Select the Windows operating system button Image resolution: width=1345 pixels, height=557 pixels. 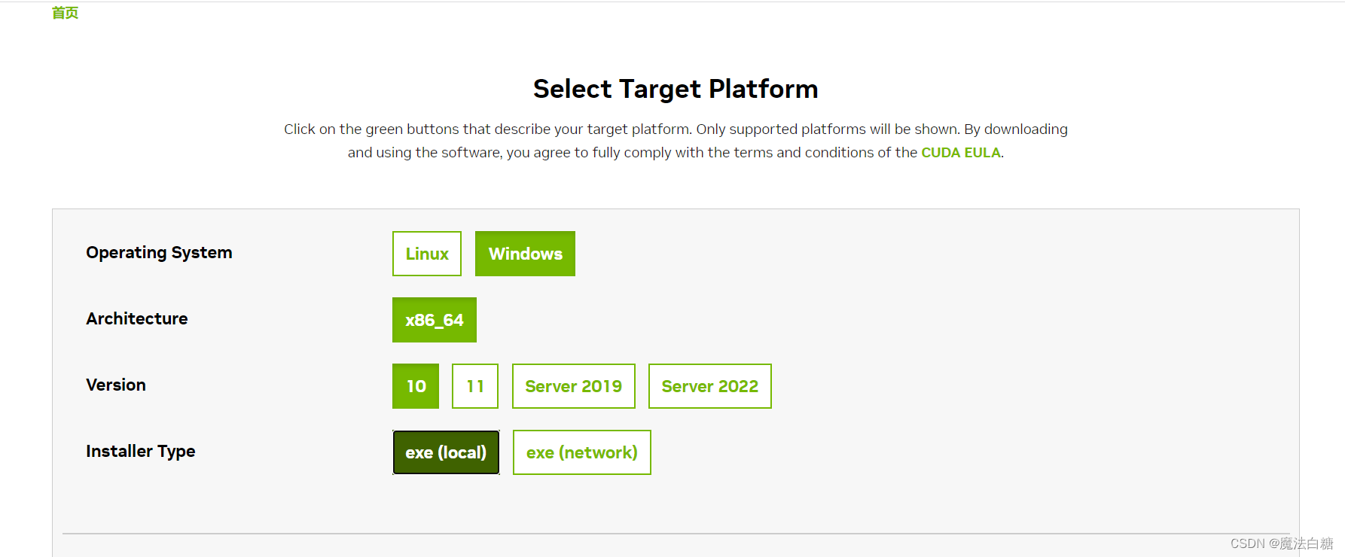525,254
